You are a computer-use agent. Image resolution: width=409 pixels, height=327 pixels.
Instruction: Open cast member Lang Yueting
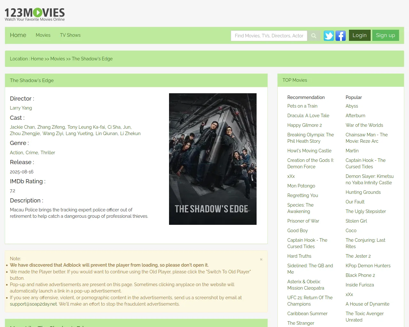(79, 133)
